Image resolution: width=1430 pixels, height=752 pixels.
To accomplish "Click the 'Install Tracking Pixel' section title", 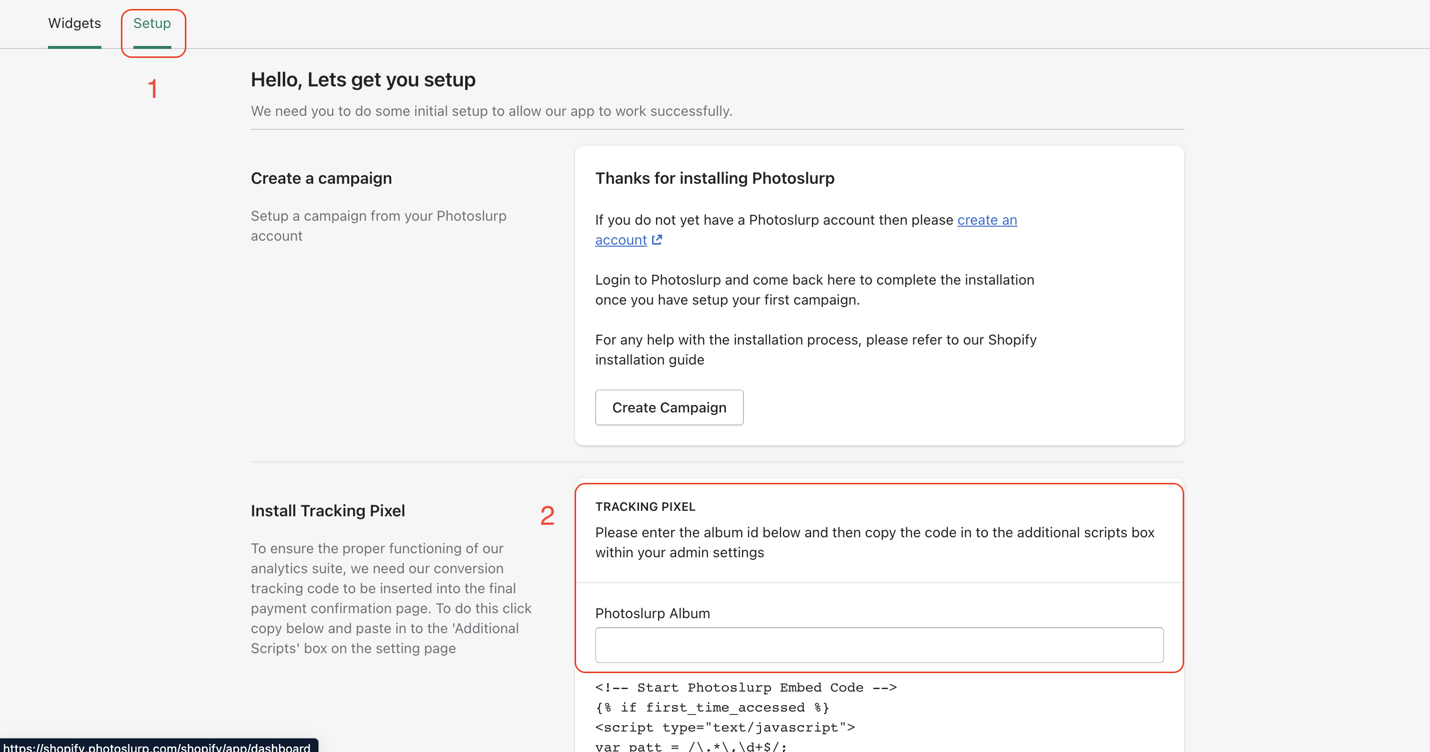I will 328,511.
